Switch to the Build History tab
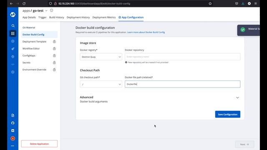This screenshot has height=150, width=267. point(57,17)
